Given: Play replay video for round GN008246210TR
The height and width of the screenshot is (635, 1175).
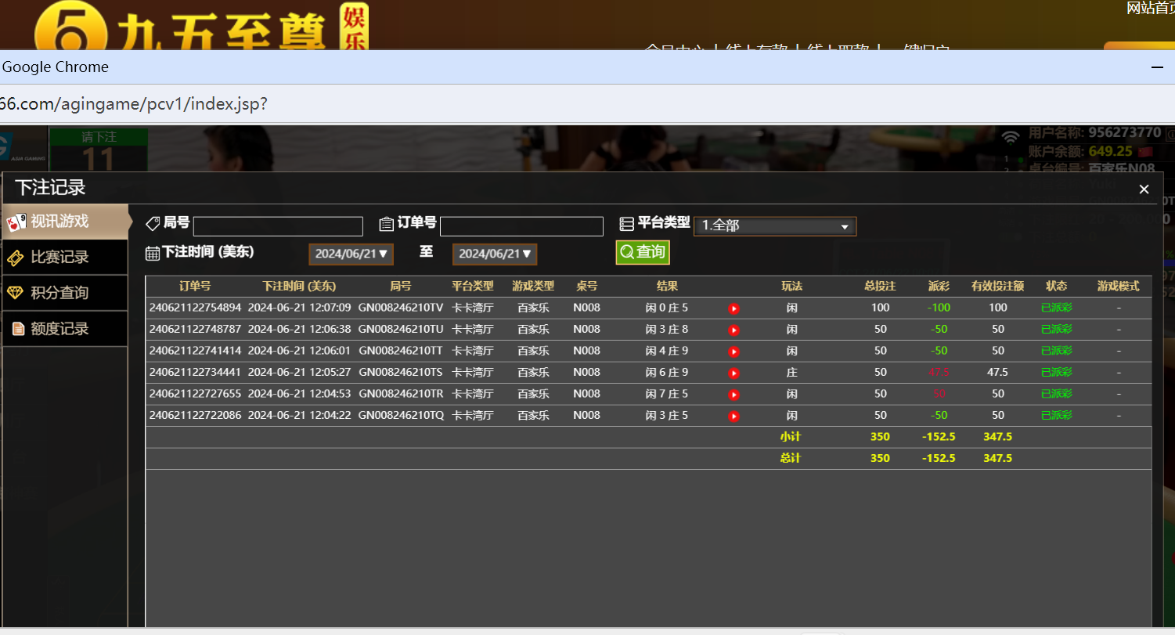Looking at the screenshot, I should click(733, 395).
